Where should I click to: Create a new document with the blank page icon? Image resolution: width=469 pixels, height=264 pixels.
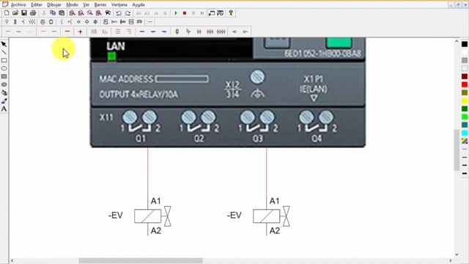tap(7, 13)
